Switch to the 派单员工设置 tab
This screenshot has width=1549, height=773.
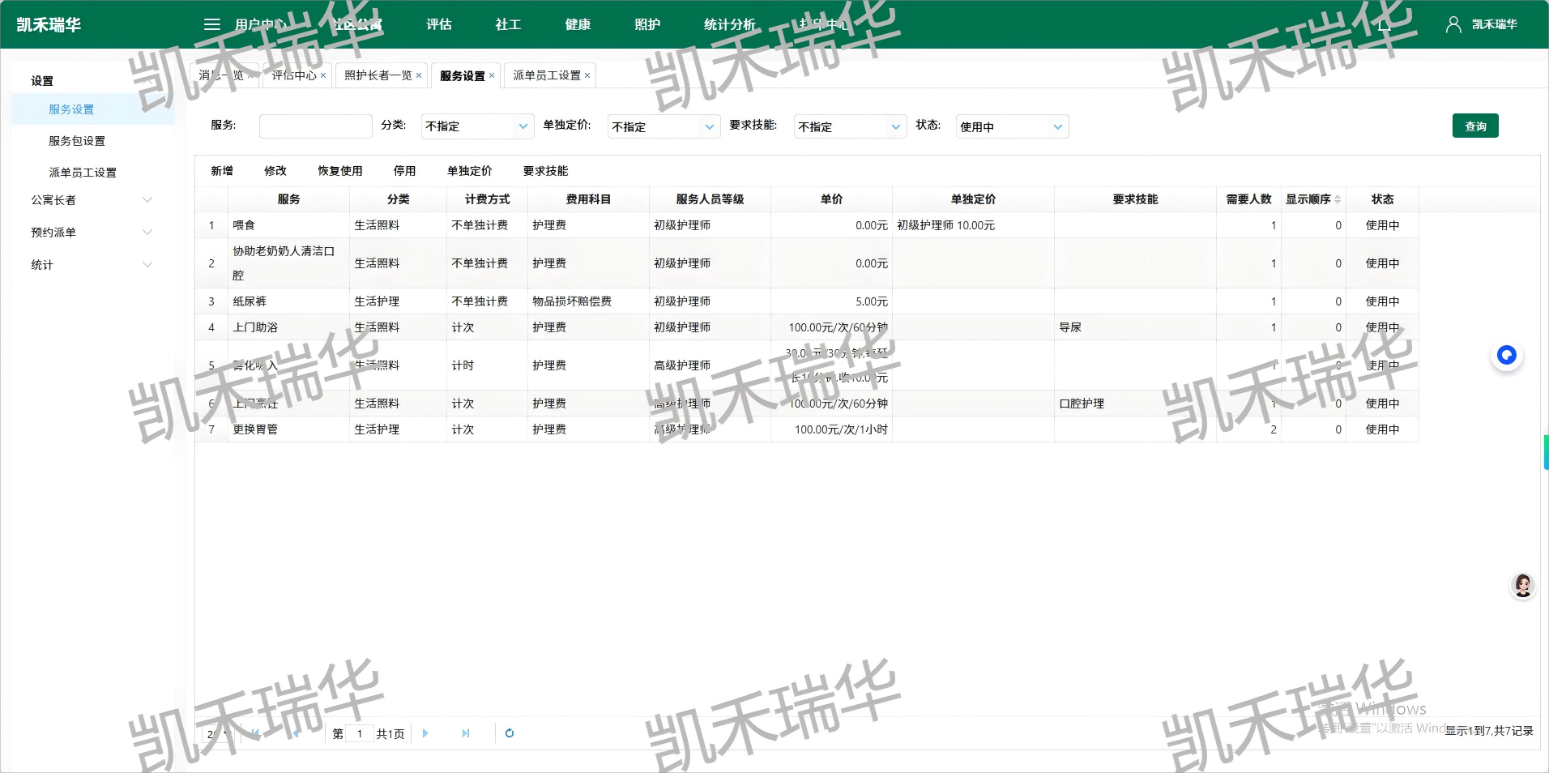click(x=546, y=75)
